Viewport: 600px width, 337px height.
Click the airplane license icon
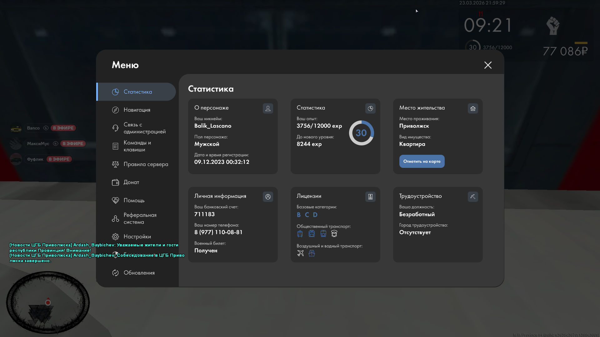click(300, 253)
